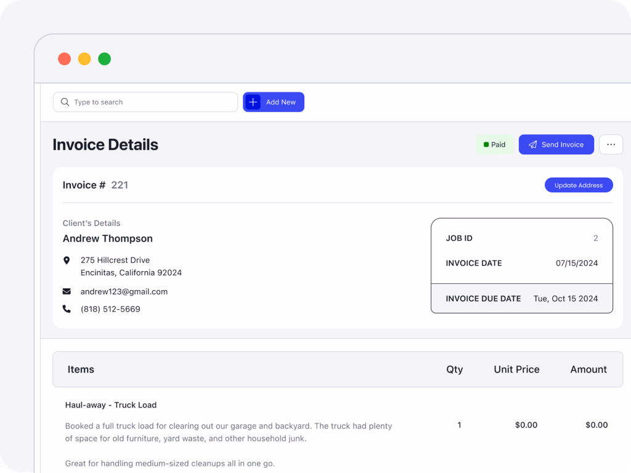
Task: Click the green Paid status dot
Action: (x=486, y=145)
